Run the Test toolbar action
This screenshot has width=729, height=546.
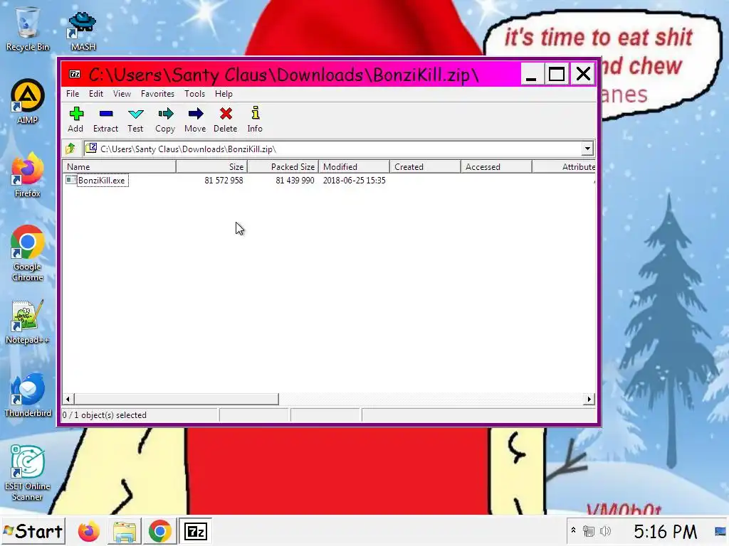[135, 119]
